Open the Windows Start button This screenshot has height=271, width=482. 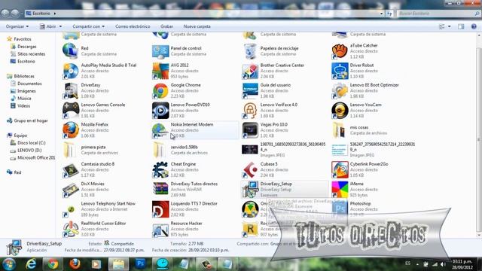click(x=8, y=264)
